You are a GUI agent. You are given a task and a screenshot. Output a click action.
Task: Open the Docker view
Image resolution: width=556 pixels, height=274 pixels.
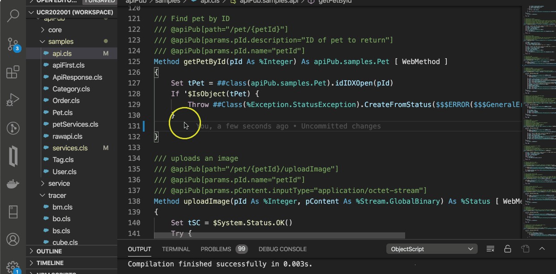click(x=13, y=184)
